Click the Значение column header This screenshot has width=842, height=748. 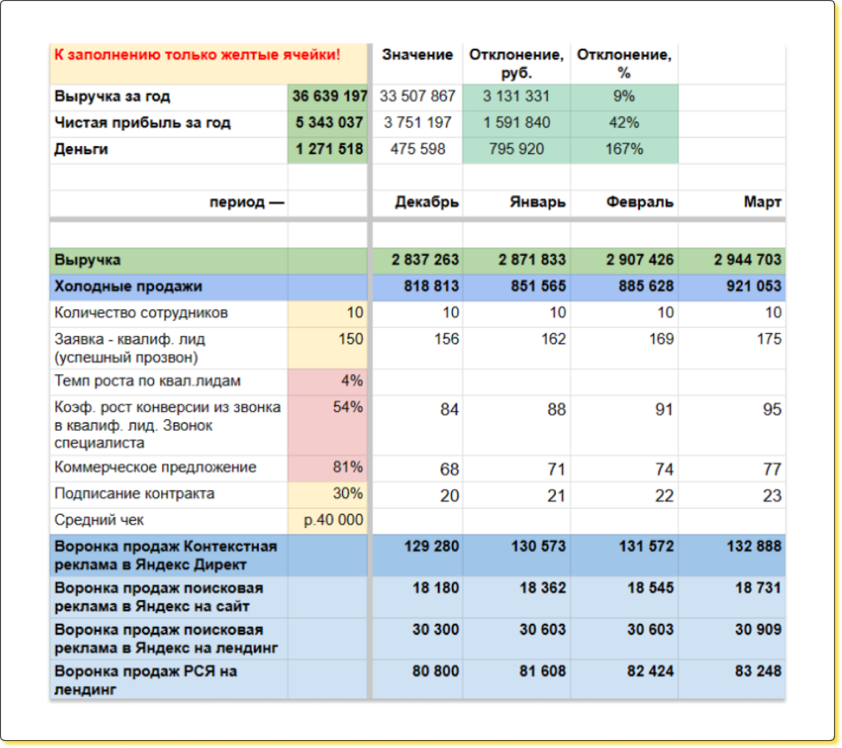(x=417, y=55)
